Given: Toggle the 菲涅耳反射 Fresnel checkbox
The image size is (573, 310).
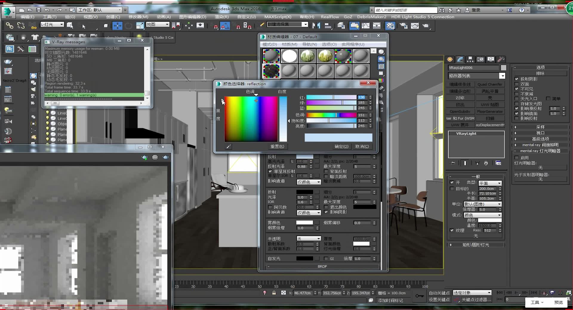Looking at the screenshot, I should [270, 171].
